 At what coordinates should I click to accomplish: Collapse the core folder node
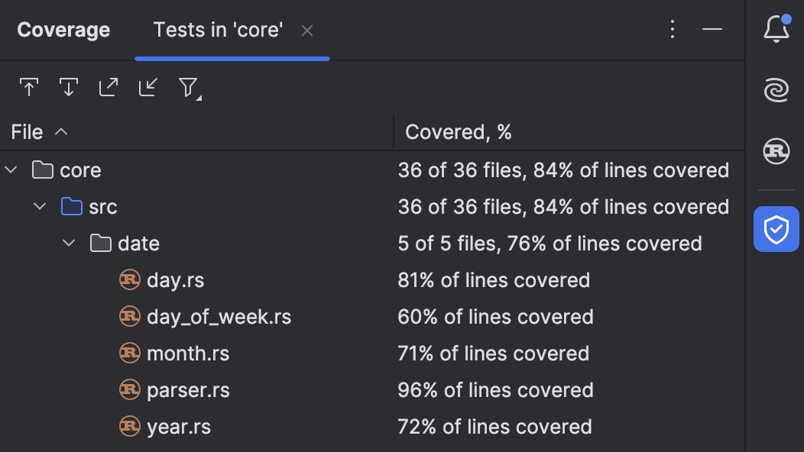[11, 169]
